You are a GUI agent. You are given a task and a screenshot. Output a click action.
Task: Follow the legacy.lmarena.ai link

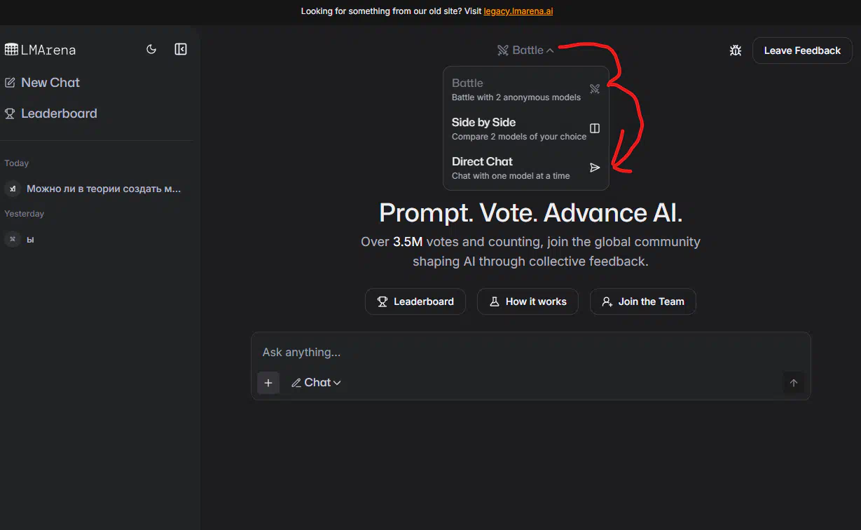coord(518,11)
